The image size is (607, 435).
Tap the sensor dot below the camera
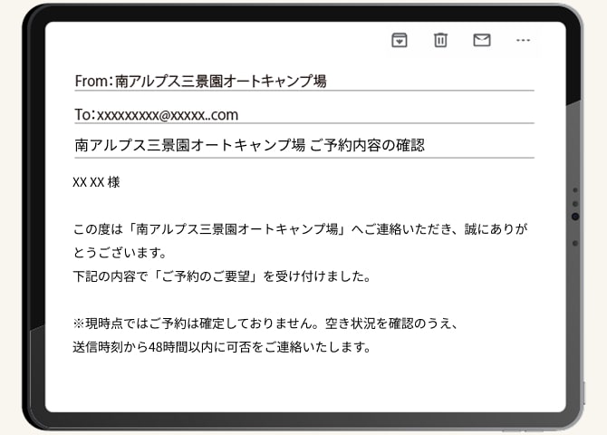[575, 243]
